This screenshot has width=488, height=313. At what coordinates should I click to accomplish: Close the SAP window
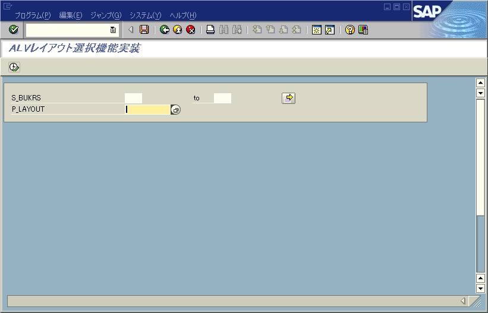(406, 7)
